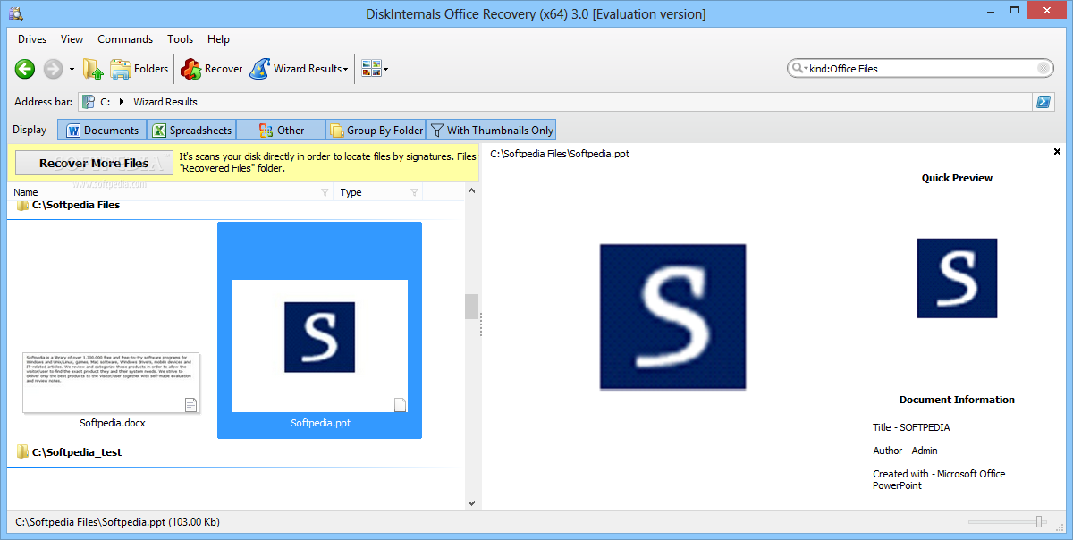Screen dimensions: 1073x540
Task: Click the Recover toolbar button
Action: point(211,69)
